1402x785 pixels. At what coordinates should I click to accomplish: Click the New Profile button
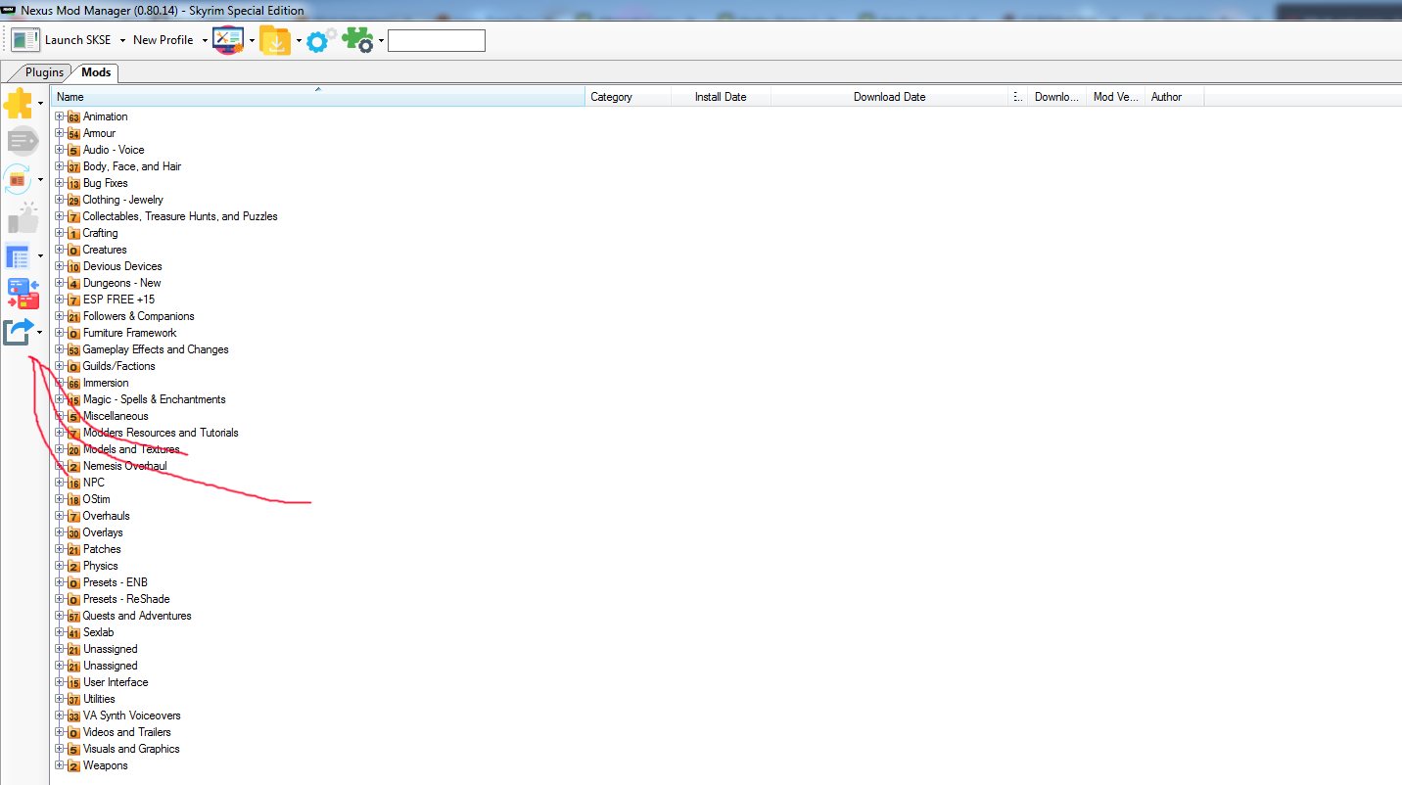(163, 40)
